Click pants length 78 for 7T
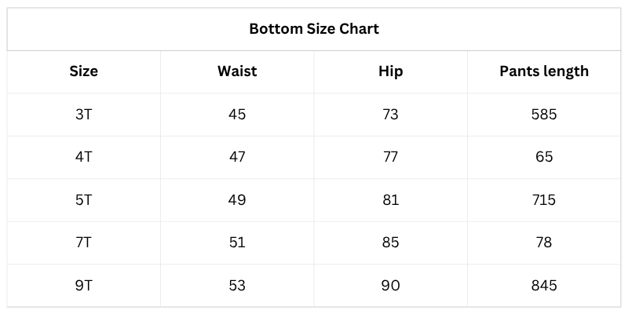This screenshot has width=628, height=314. (544, 242)
